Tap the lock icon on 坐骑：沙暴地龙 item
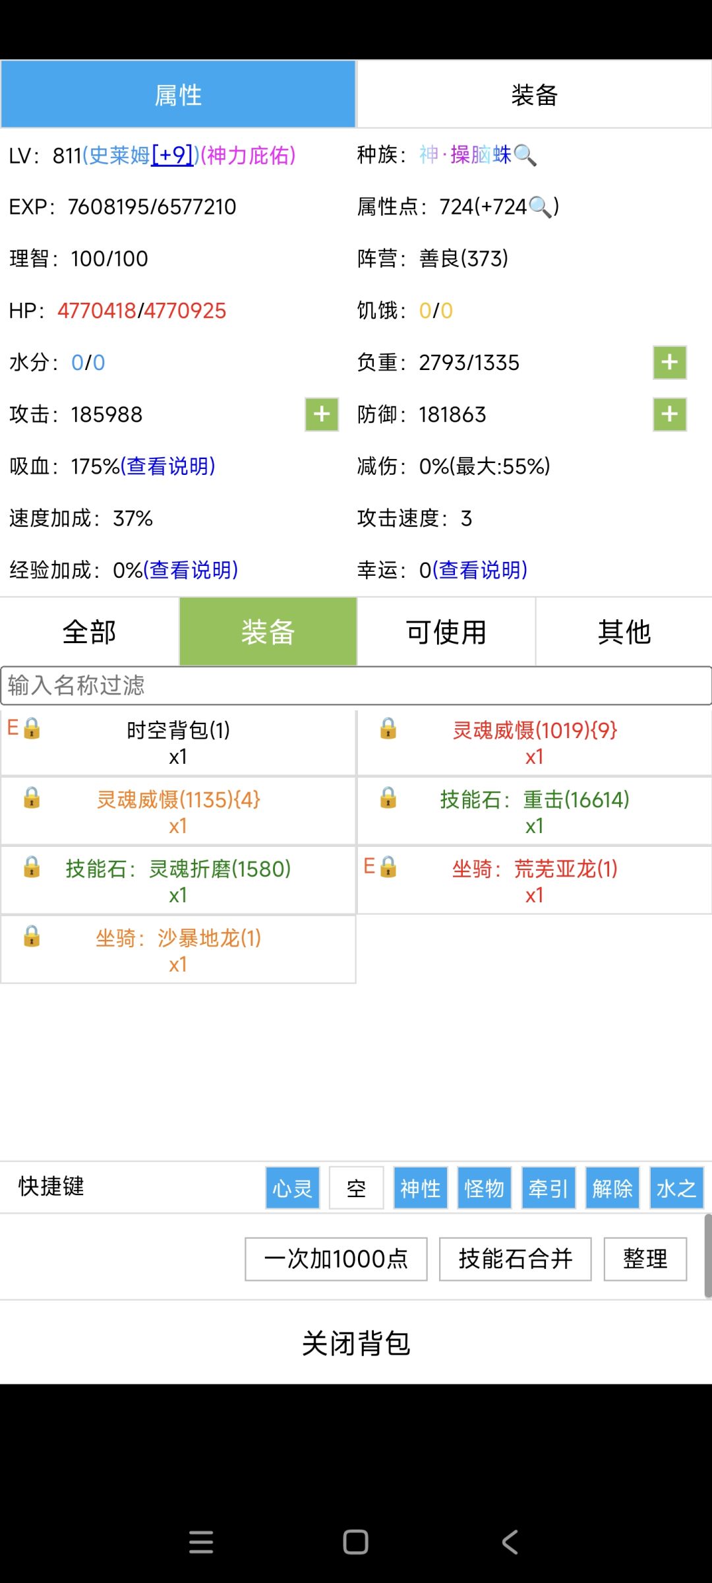This screenshot has height=1583, width=712. click(32, 936)
